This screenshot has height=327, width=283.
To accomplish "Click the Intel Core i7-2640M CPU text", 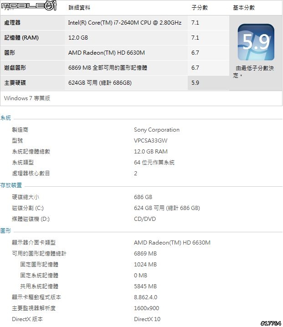I will tap(125, 22).
